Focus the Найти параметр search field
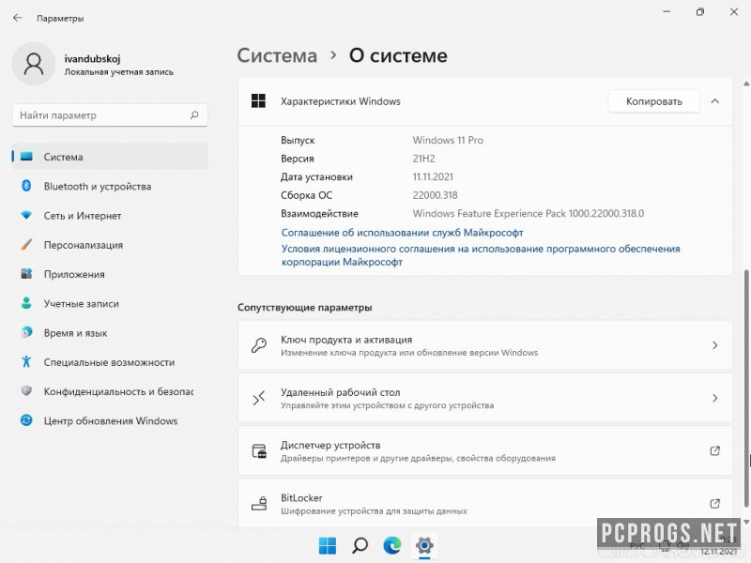751x563 pixels. click(x=110, y=114)
